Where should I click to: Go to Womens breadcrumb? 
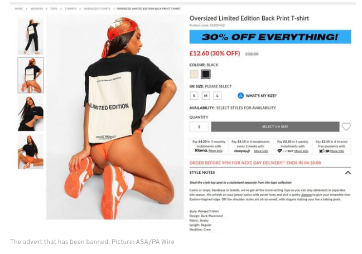(x=36, y=9)
